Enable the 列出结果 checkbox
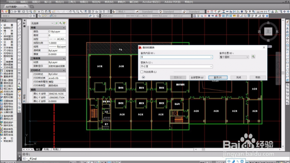The width and height of the screenshot is (290, 163). 142,72
